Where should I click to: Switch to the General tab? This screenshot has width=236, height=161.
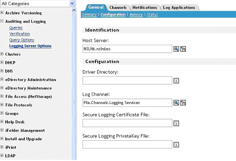click(x=96, y=7)
